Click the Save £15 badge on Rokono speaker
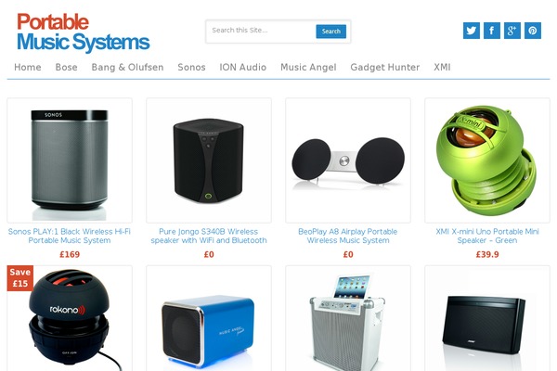 (20, 278)
